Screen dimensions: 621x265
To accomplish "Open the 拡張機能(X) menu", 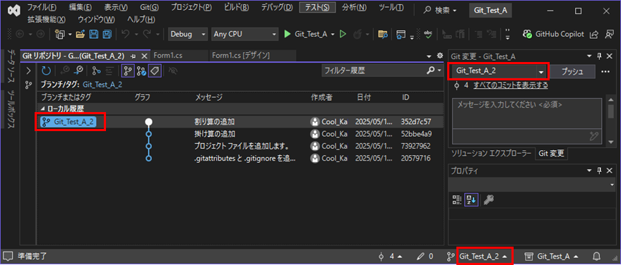I will pos(47,19).
